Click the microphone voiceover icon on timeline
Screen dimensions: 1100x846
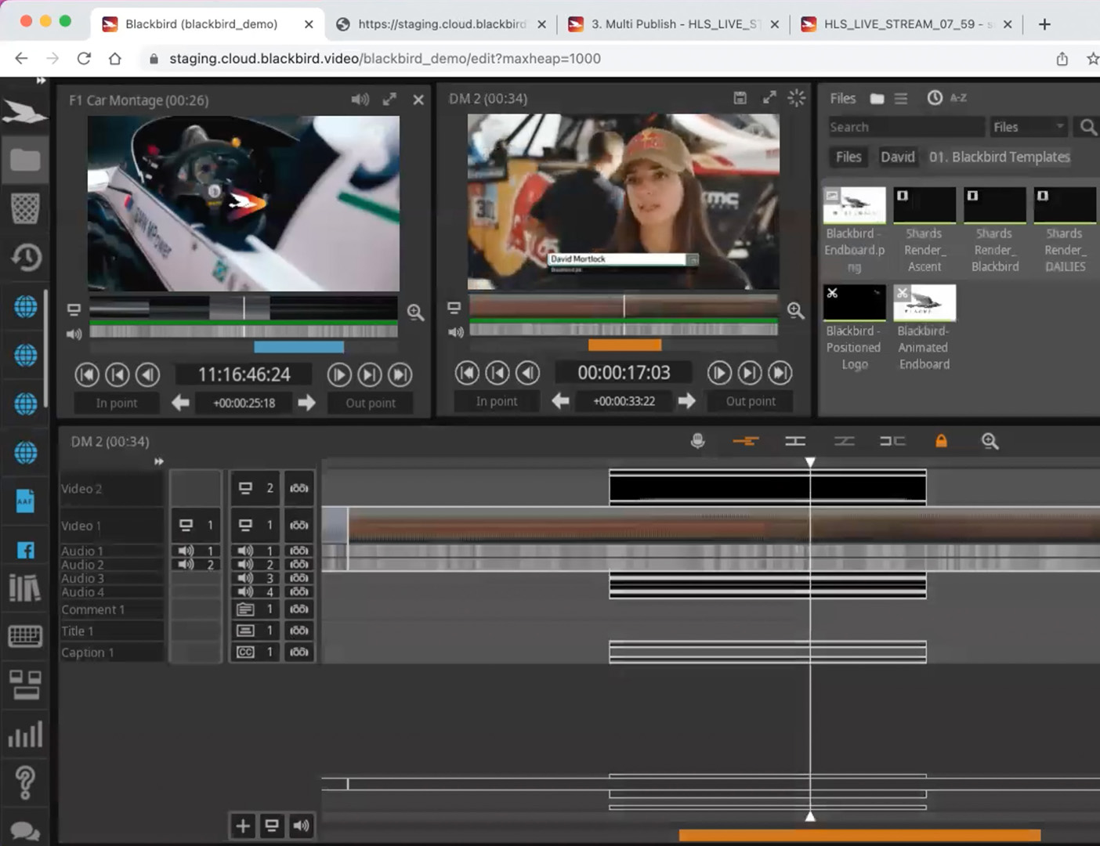(x=697, y=441)
